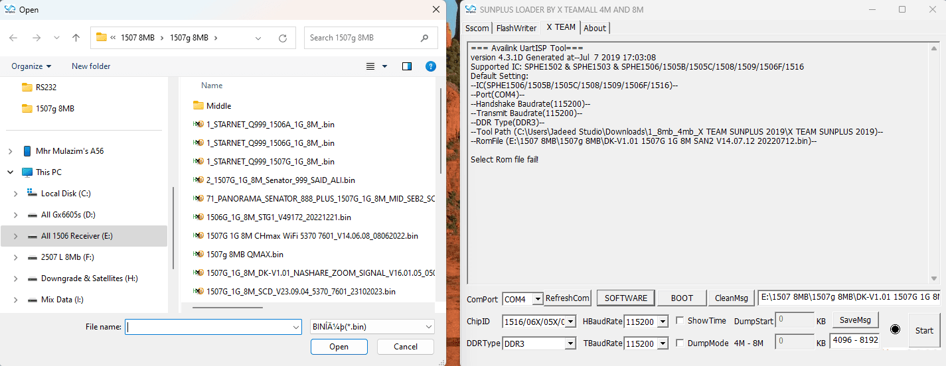
Task: Open view options dropdown arrow
Action: pyautogui.click(x=384, y=66)
